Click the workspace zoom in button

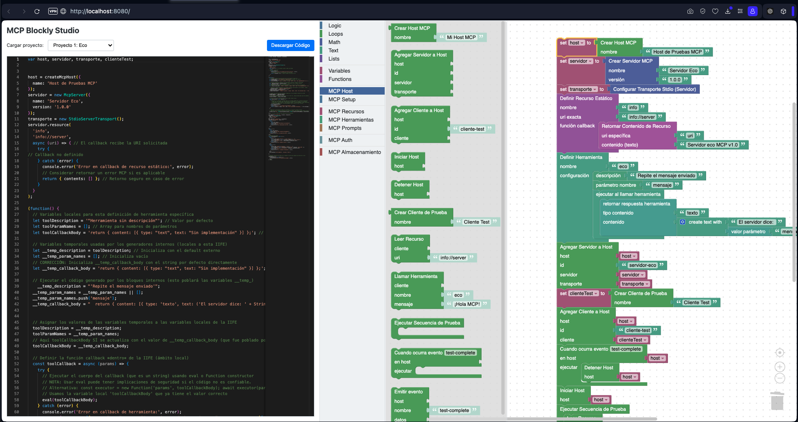point(780,367)
